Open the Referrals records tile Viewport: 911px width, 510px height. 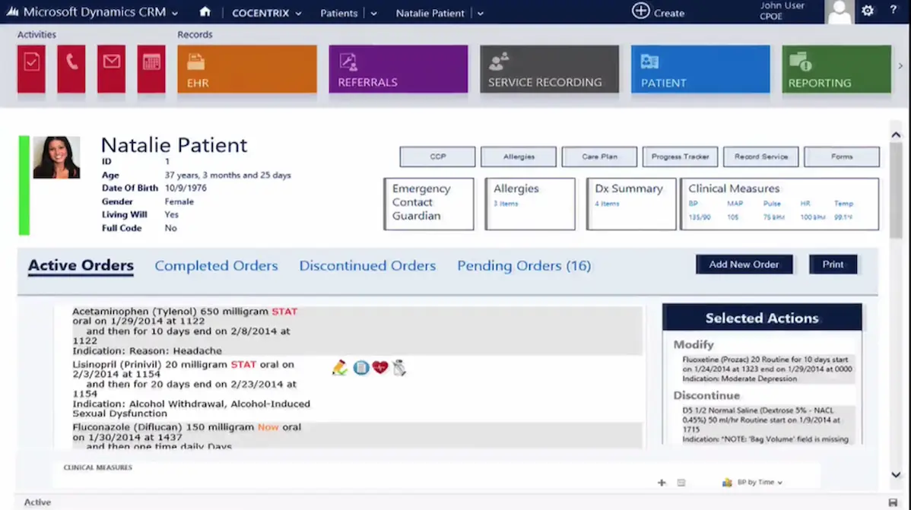coord(398,69)
